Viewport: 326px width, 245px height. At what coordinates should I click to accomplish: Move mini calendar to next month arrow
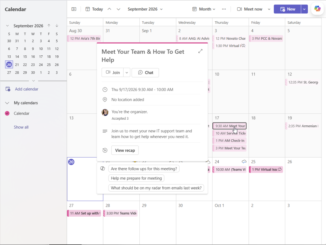[x=57, y=25]
